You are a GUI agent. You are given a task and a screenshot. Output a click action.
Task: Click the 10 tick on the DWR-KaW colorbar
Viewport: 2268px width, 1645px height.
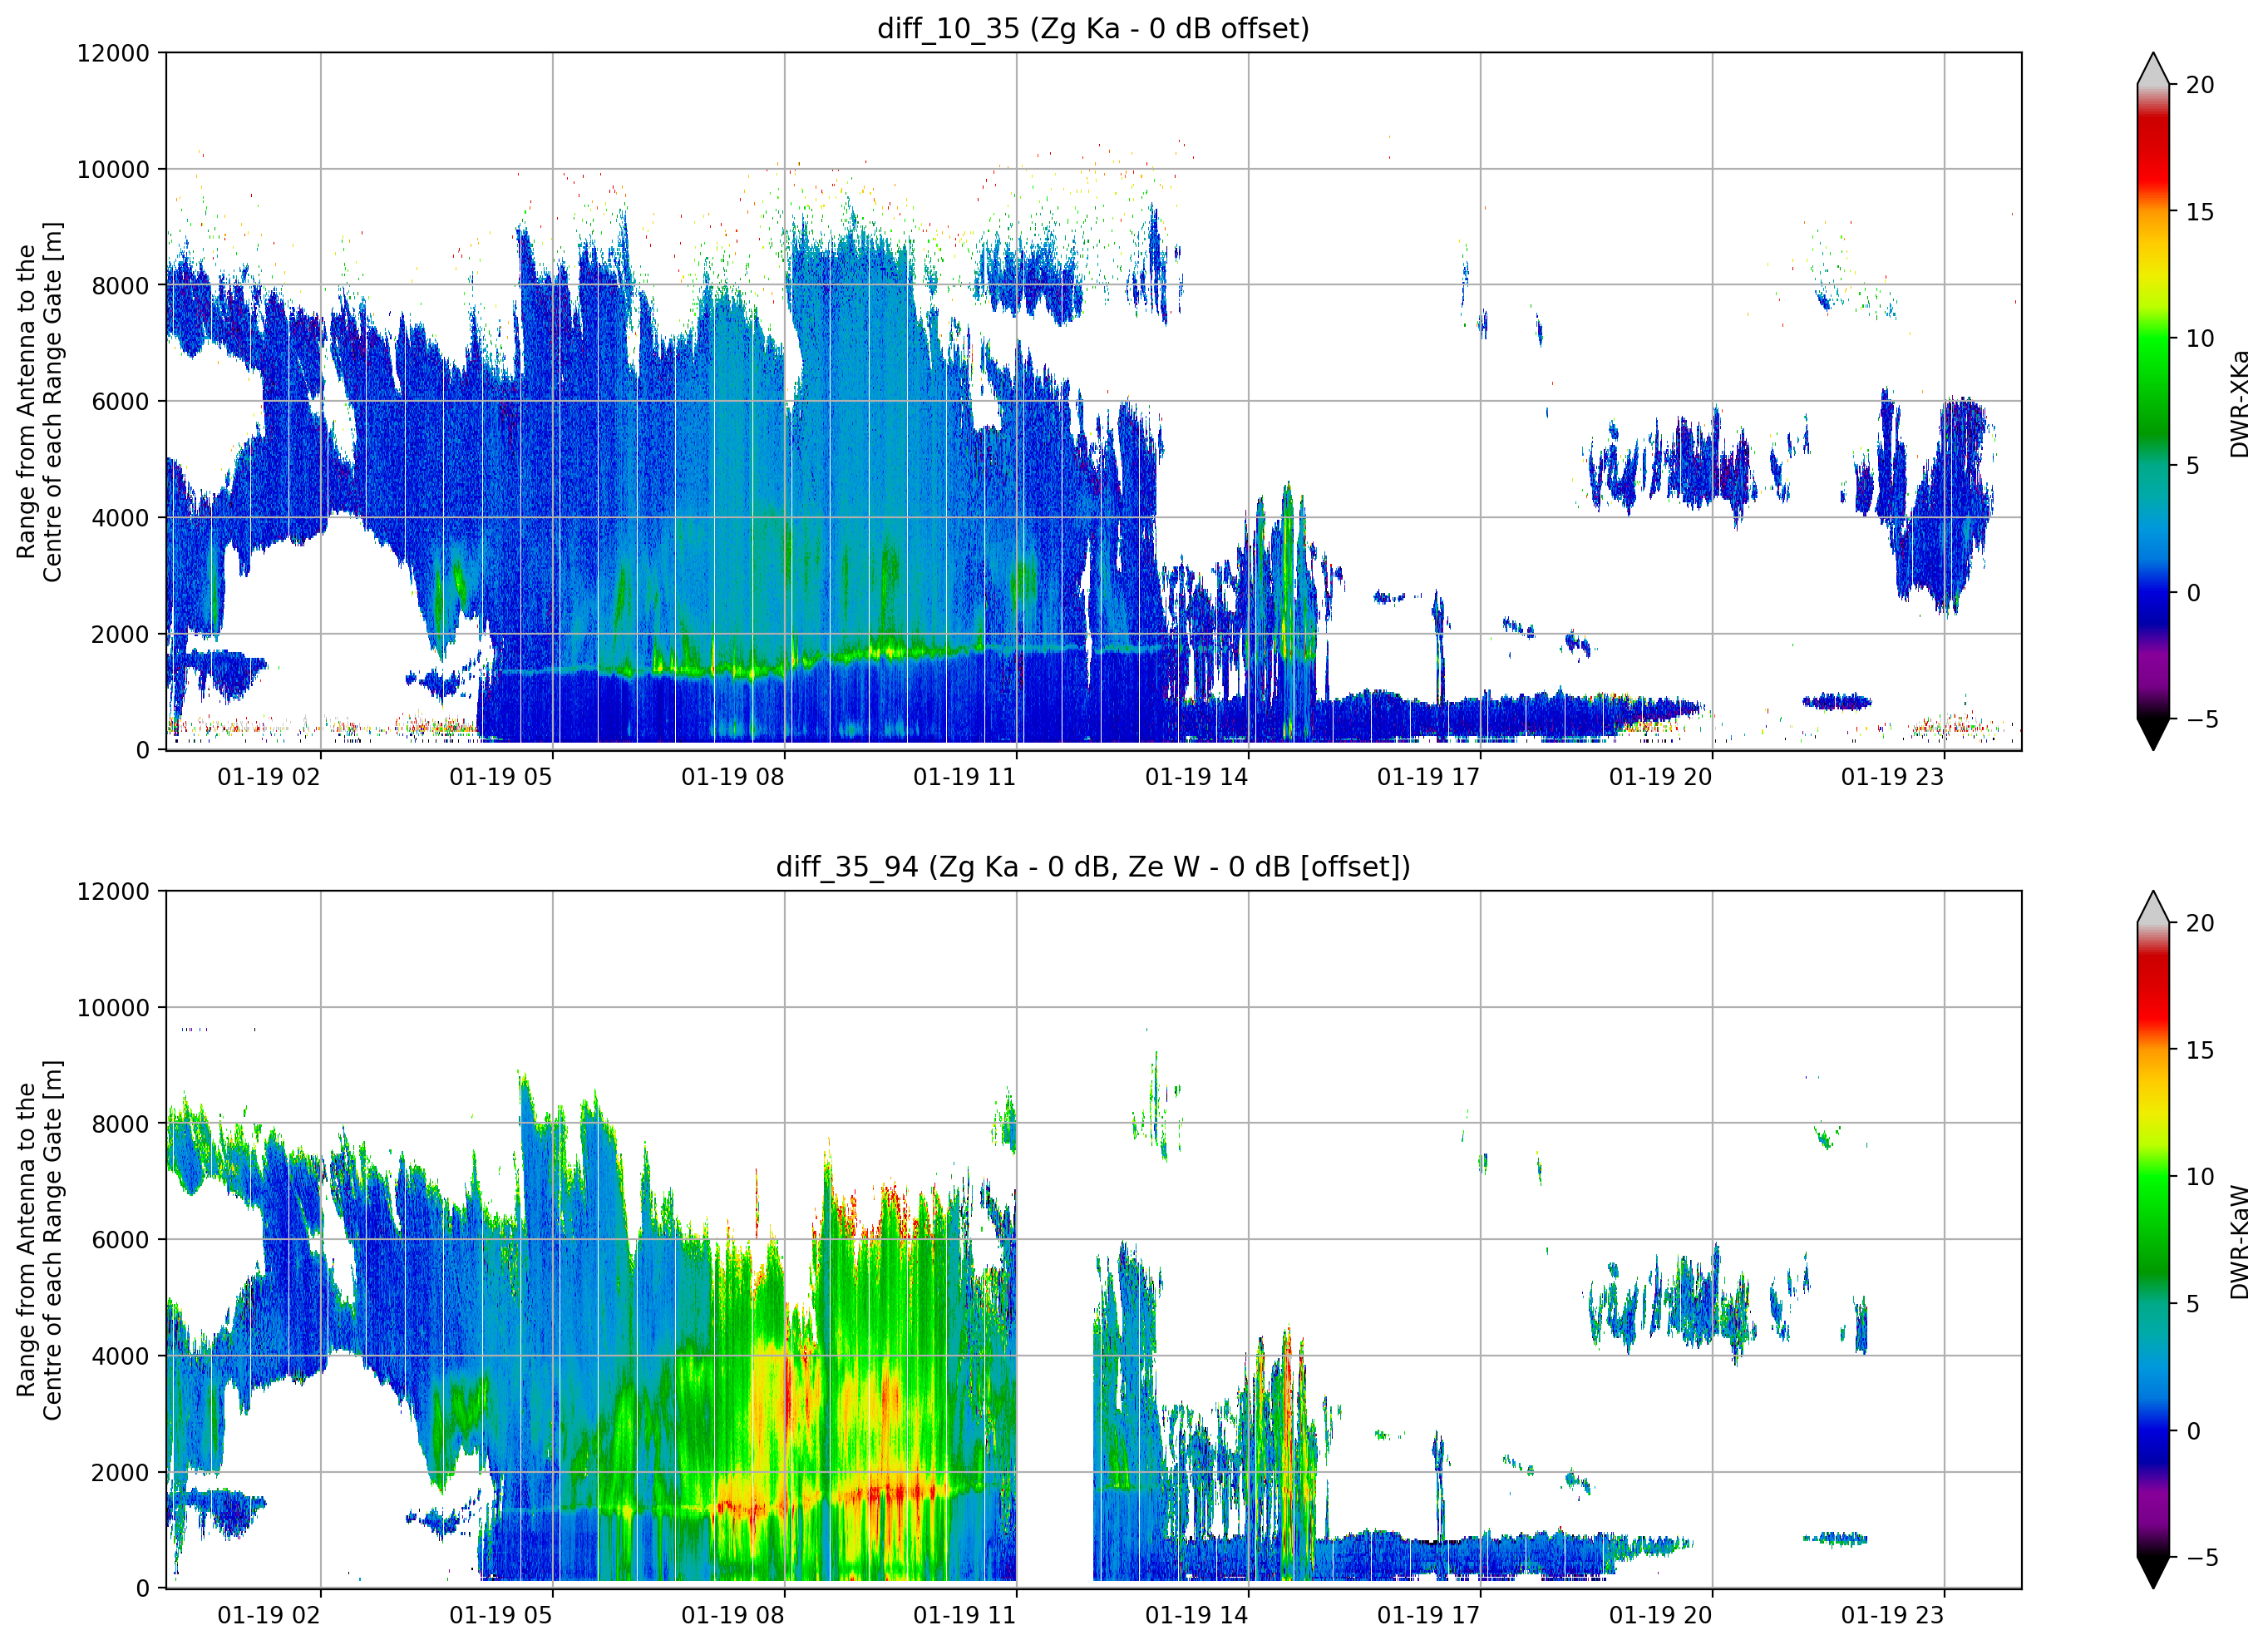pos(2200,1177)
